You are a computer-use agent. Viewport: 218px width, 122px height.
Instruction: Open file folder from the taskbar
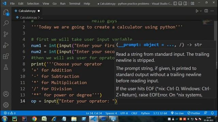click(74, 119)
